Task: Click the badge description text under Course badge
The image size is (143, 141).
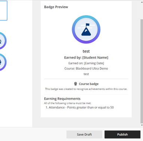Action: 86,89
